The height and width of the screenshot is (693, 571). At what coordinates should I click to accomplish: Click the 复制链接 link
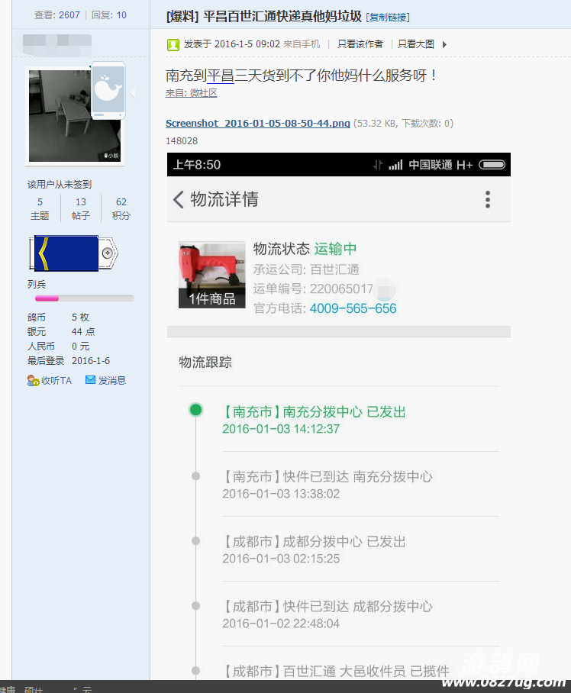pyautogui.click(x=388, y=18)
